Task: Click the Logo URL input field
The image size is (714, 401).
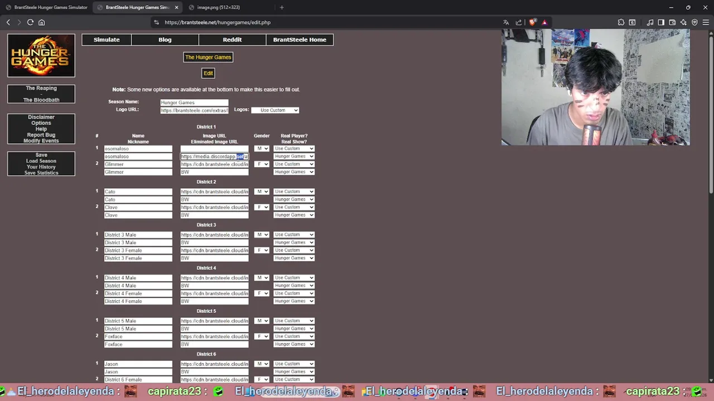Action: point(194,110)
